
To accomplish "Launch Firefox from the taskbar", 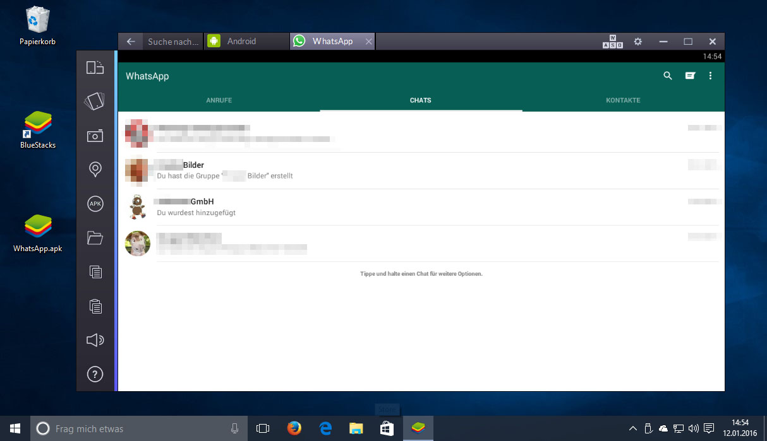I will pos(294,428).
